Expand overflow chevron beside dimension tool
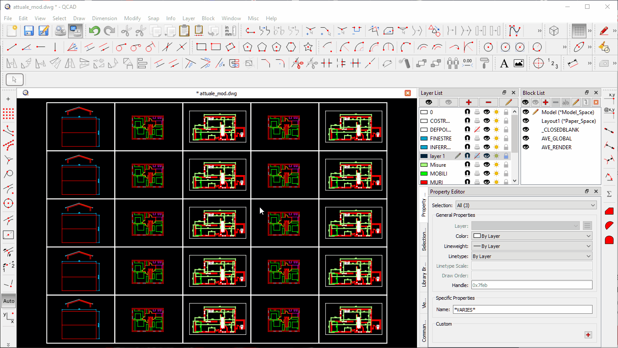Screen dimensions: 618x348 pyautogui.click(x=590, y=64)
